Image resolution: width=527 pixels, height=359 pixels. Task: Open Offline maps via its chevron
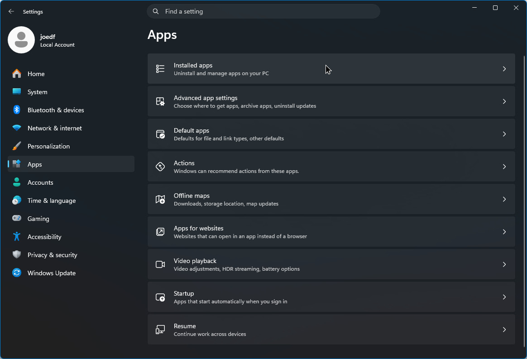tap(504, 199)
